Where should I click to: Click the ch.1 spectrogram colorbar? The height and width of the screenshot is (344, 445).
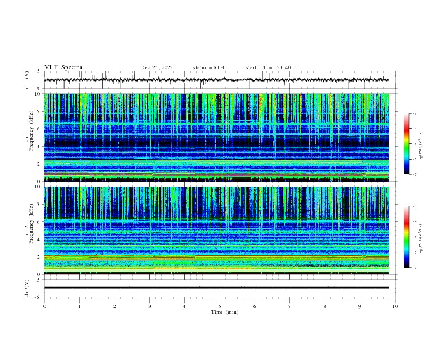406,144
